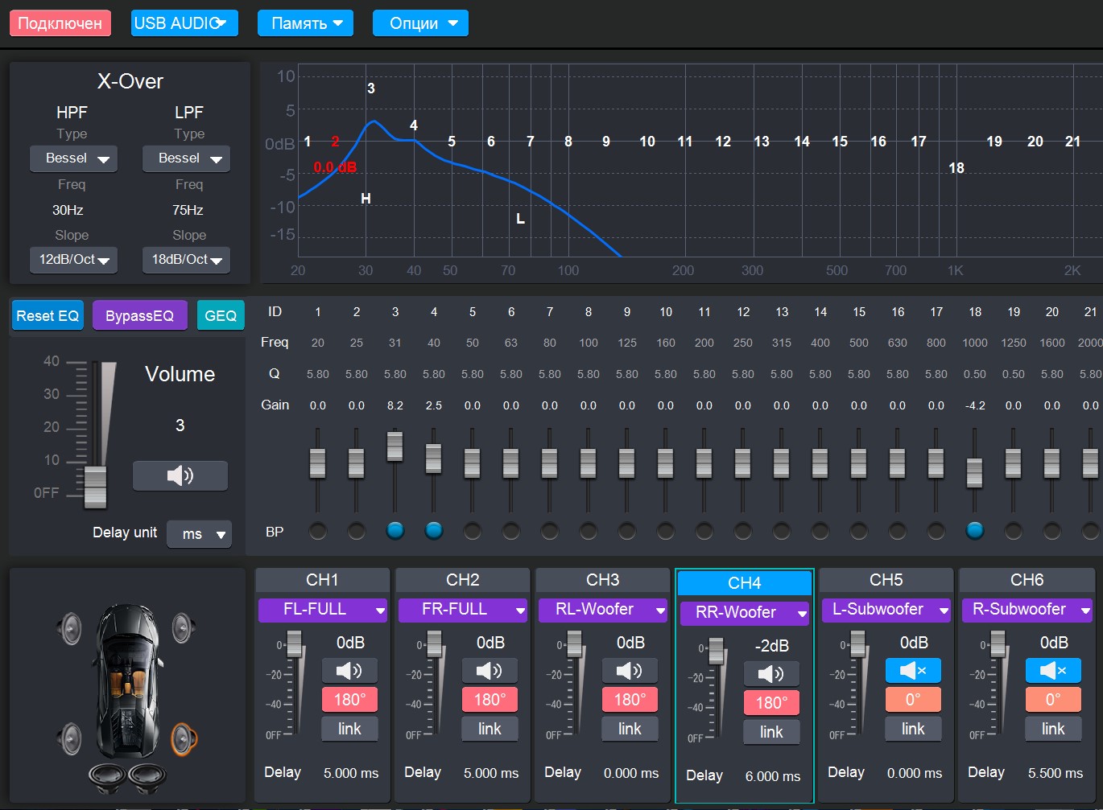Unmute CH6 R-Subwoofer speaker icon
The height and width of the screenshot is (810, 1103).
point(1053,671)
